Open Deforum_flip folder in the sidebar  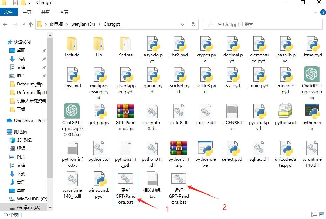(x=29, y=84)
